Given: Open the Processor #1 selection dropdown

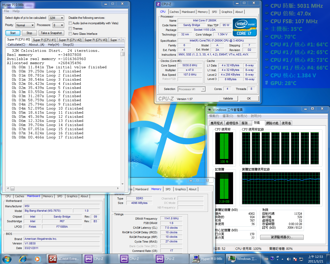Looking at the screenshot, I should tap(192, 89).
